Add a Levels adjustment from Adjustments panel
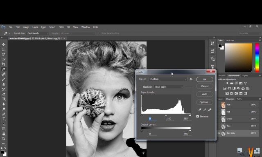262x157 pixels. pos(231,83)
